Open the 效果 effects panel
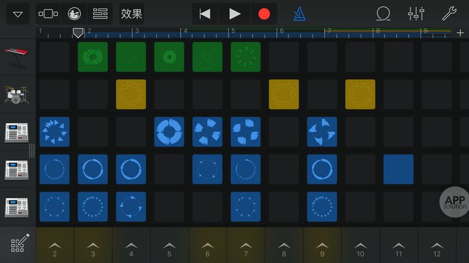This screenshot has width=469, height=263. click(132, 14)
